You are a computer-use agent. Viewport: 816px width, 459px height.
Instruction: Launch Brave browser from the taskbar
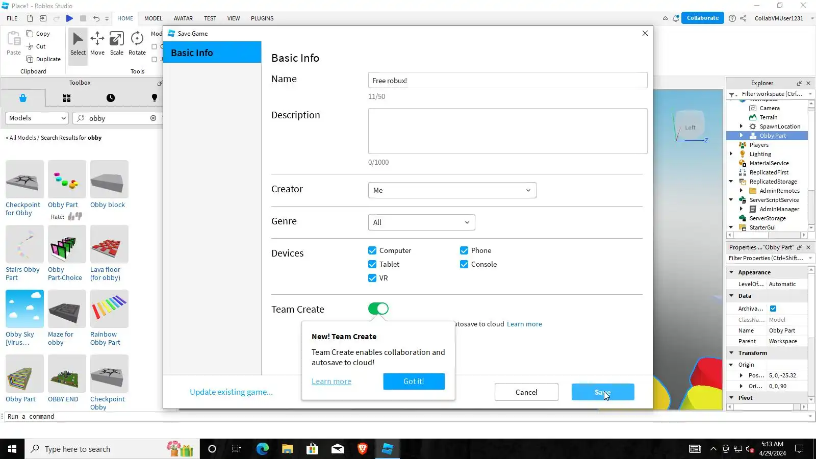click(363, 449)
